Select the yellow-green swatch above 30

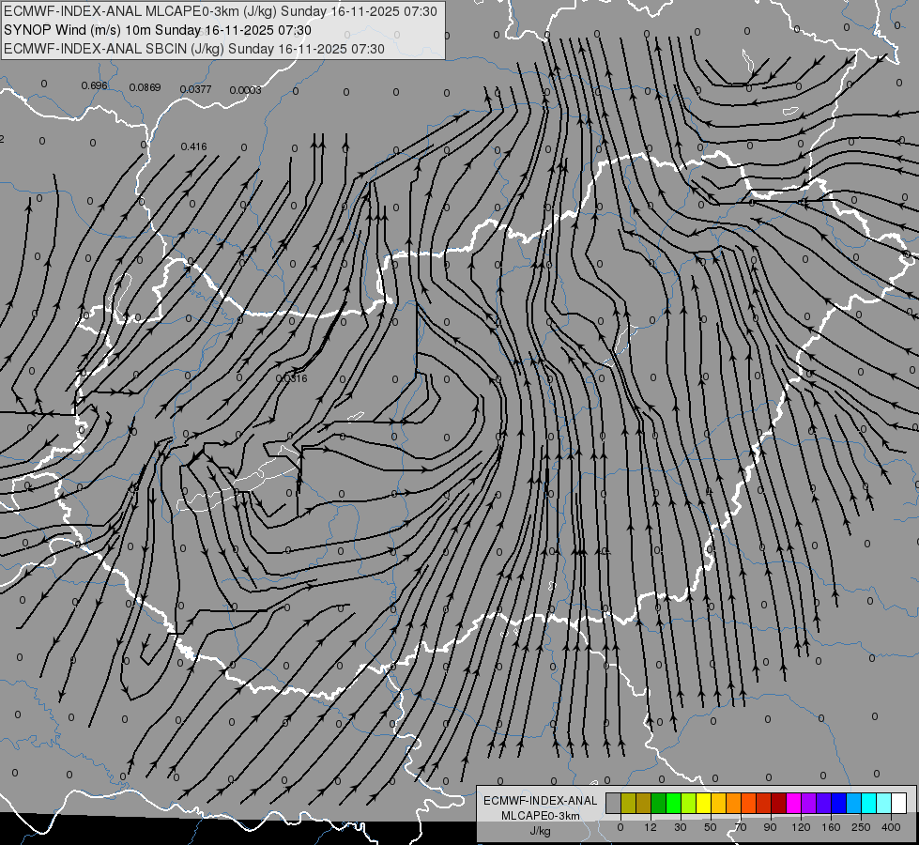point(689,803)
